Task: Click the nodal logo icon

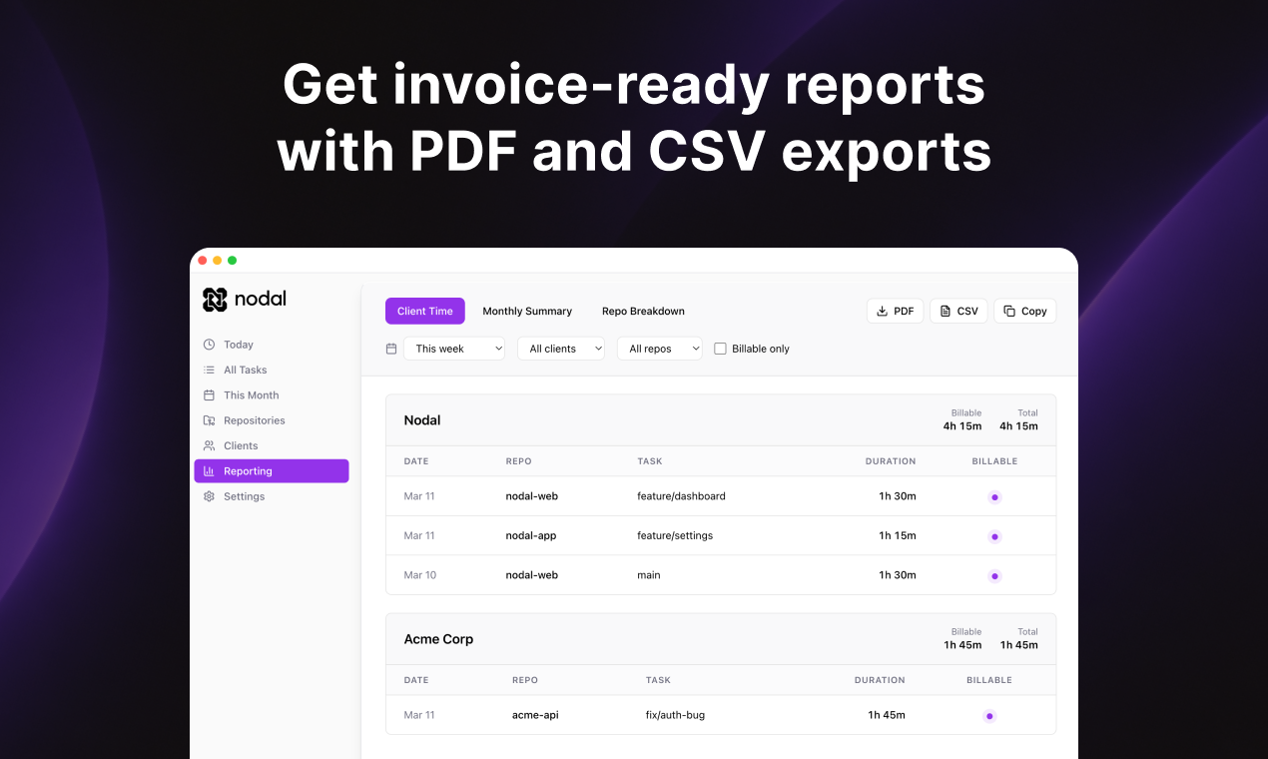Action: click(215, 300)
